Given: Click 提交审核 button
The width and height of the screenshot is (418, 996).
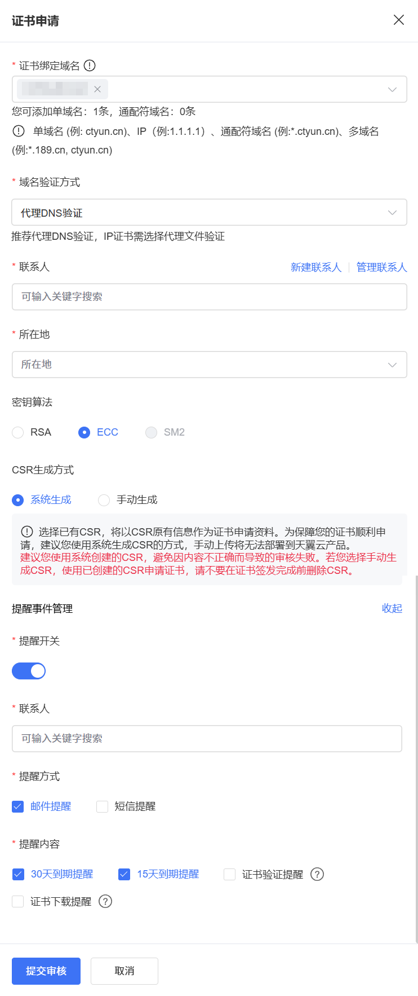Looking at the screenshot, I should pyautogui.click(x=46, y=971).
